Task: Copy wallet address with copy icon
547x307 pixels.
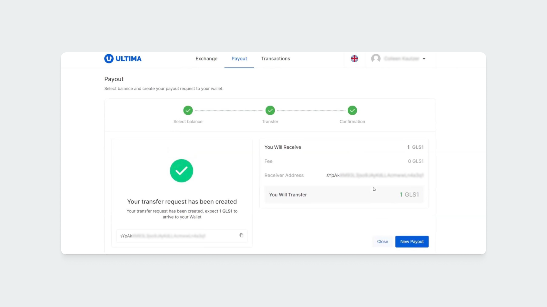Action: [x=241, y=235]
